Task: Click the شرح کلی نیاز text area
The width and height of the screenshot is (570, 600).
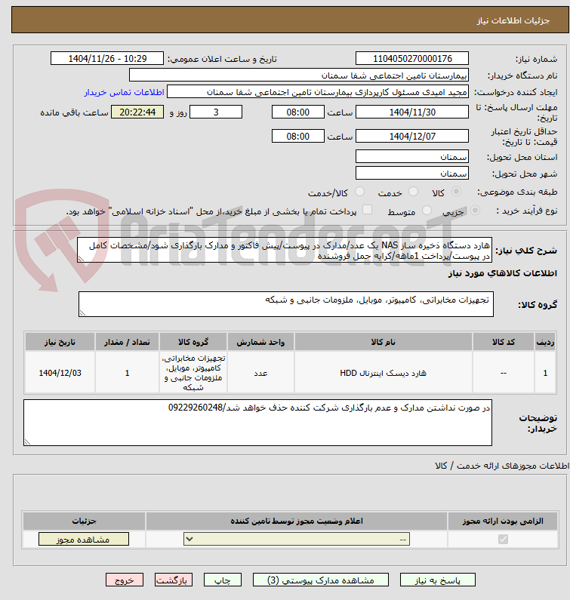Action: (285, 250)
